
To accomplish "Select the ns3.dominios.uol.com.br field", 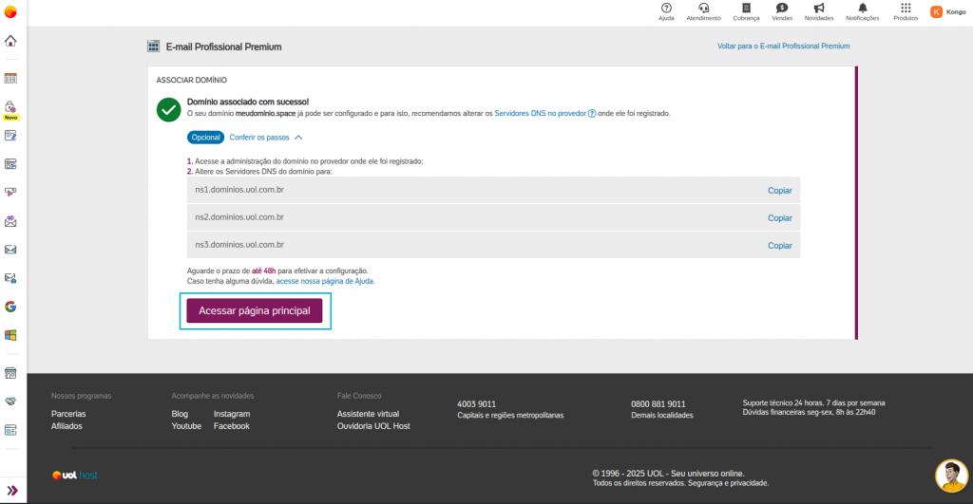I will click(493, 245).
